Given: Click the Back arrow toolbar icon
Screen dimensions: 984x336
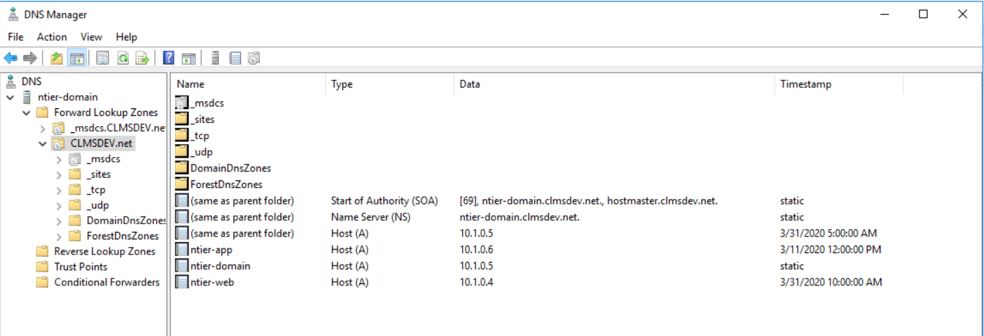Looking at the screenshot, I should [x=10, y=59].
